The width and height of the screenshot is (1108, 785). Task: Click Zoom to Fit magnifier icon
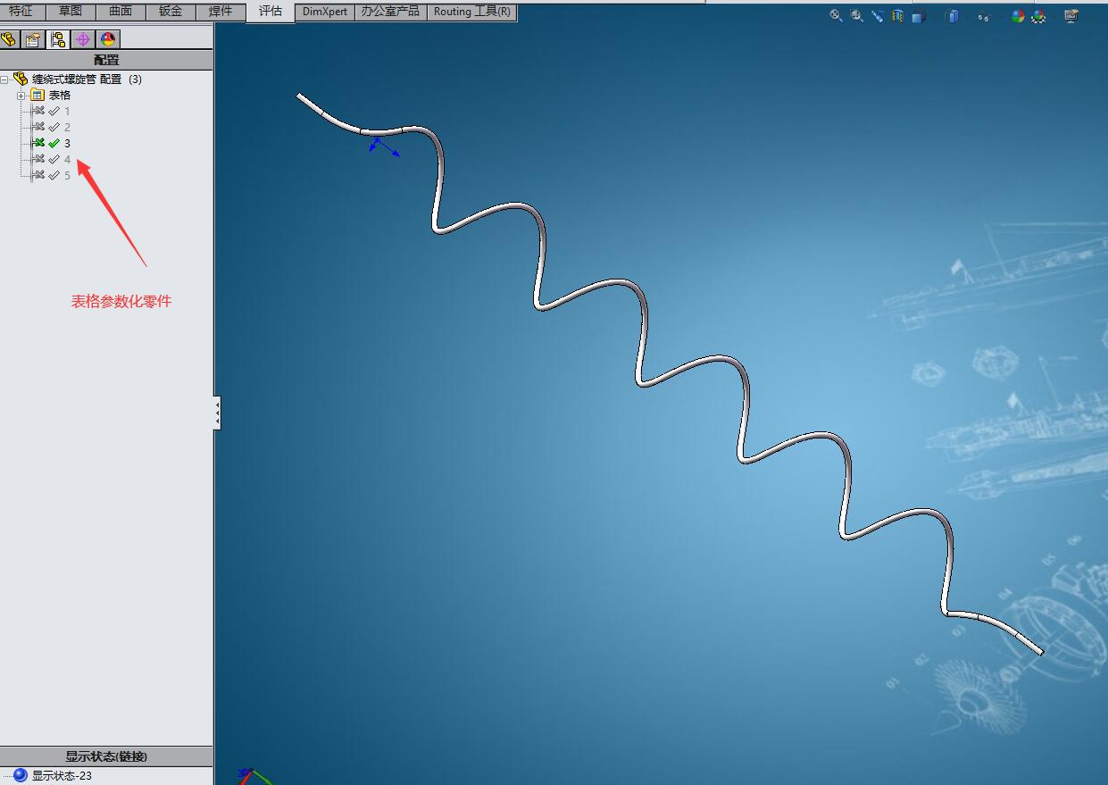tap(836, 15)
